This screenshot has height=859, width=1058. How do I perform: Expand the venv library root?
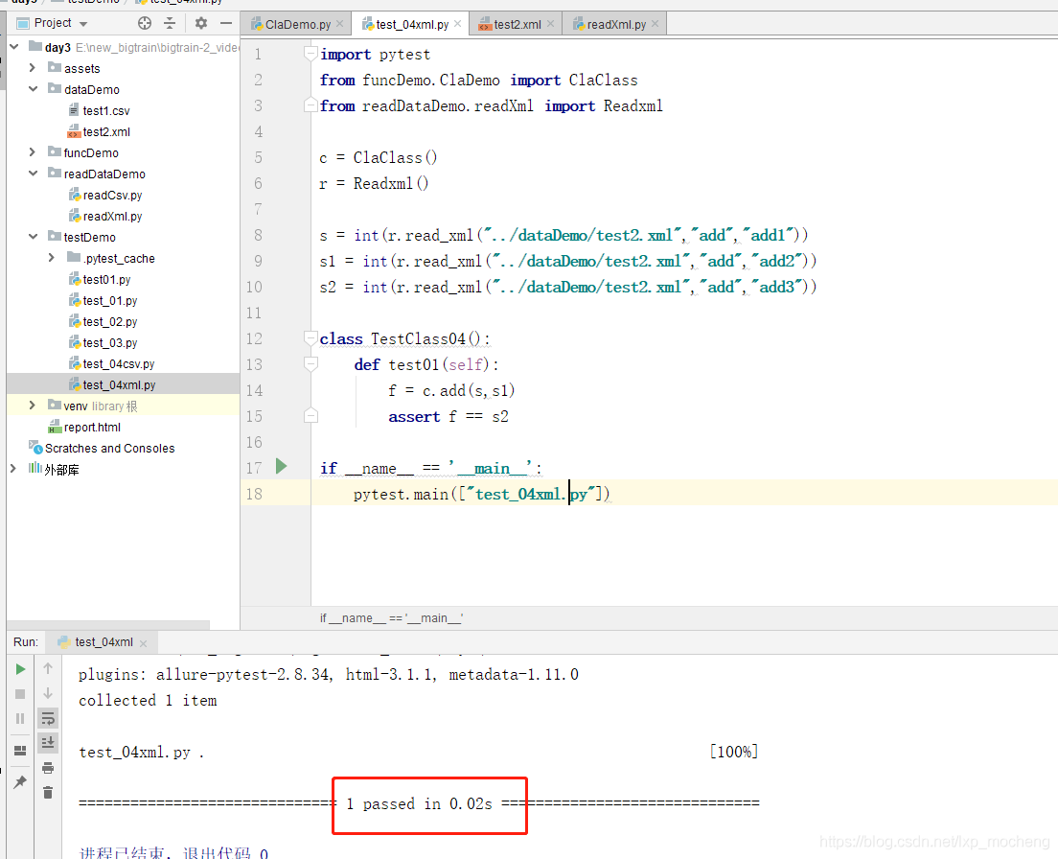[33, 406]
